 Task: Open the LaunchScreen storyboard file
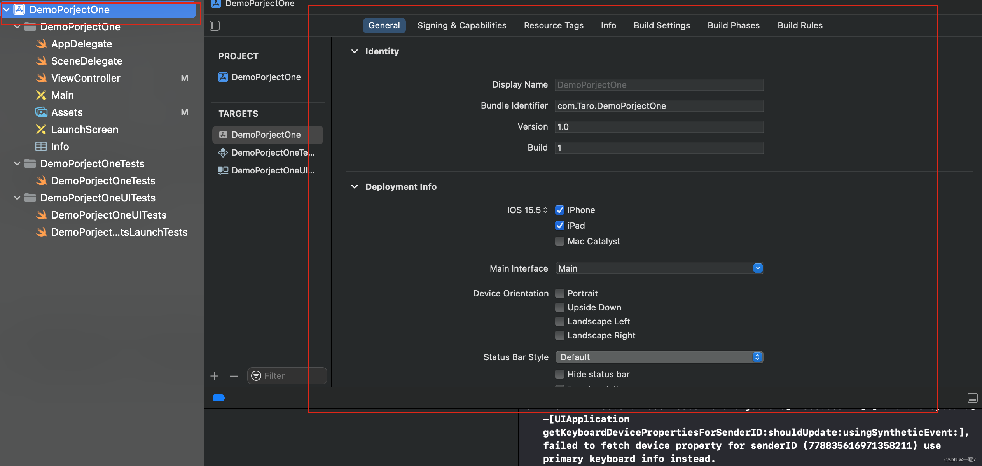coord(84,130)
